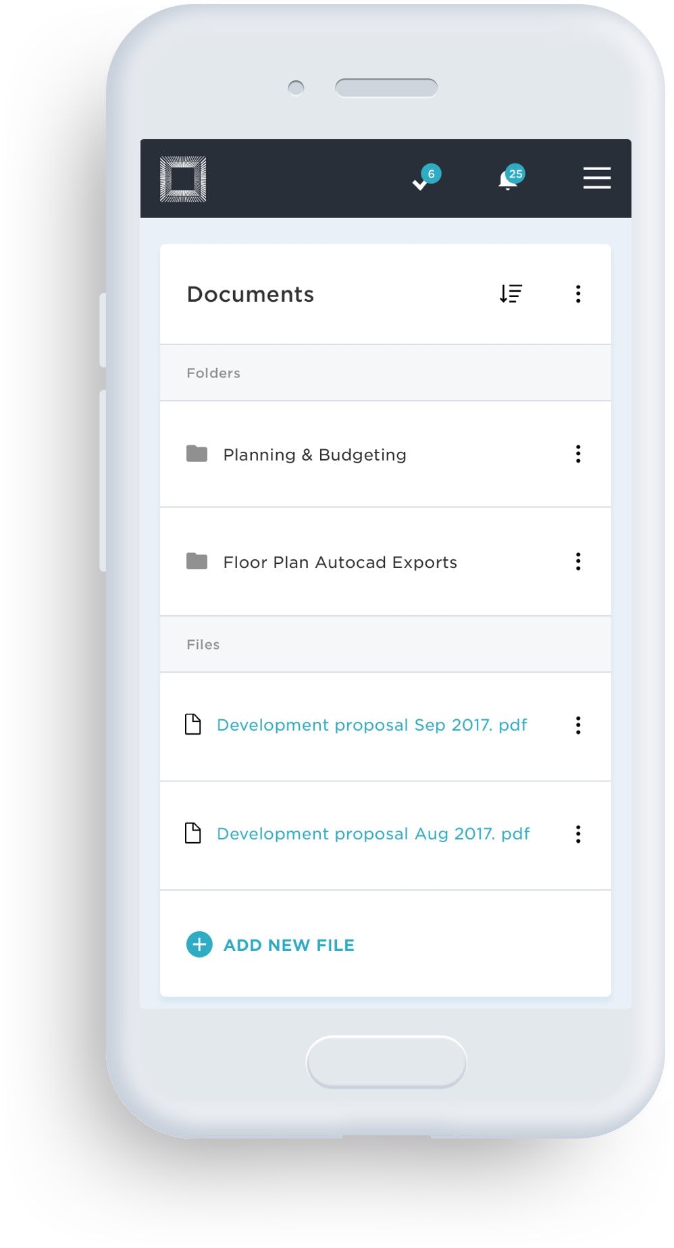Open Development proposal Sep 2017 pdf
674x1248 pixels.
(x=371, y=725)
